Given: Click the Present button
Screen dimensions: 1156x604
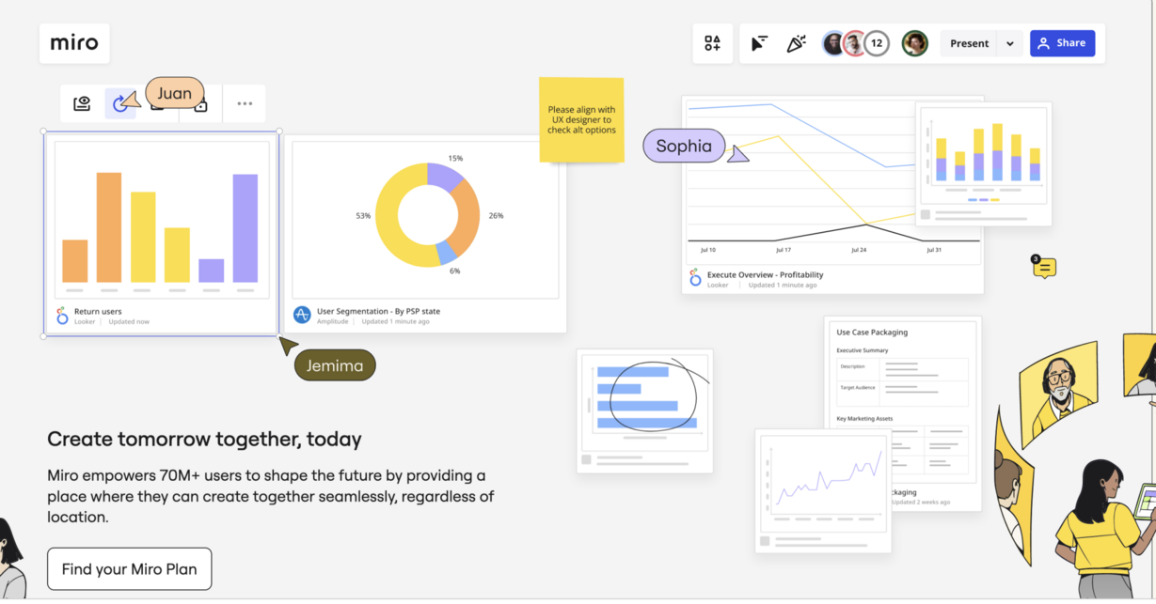Looking at the screenshot, I should click(x=969, y=43).
